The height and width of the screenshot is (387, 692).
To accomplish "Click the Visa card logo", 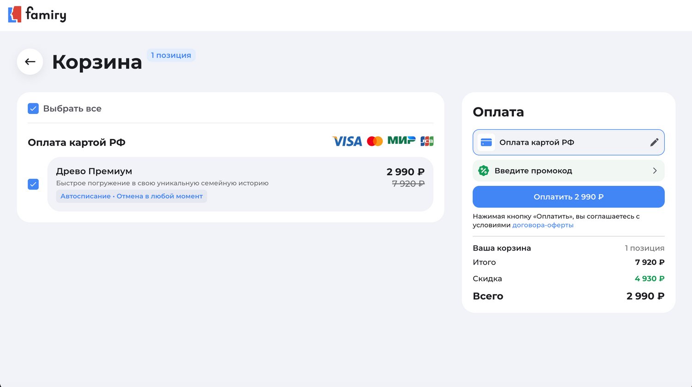I will [x=347, y=141].
